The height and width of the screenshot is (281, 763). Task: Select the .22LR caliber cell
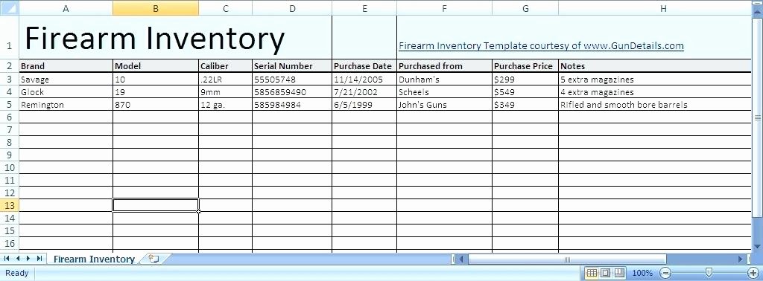pyautogui.click(x=225, y=79)
